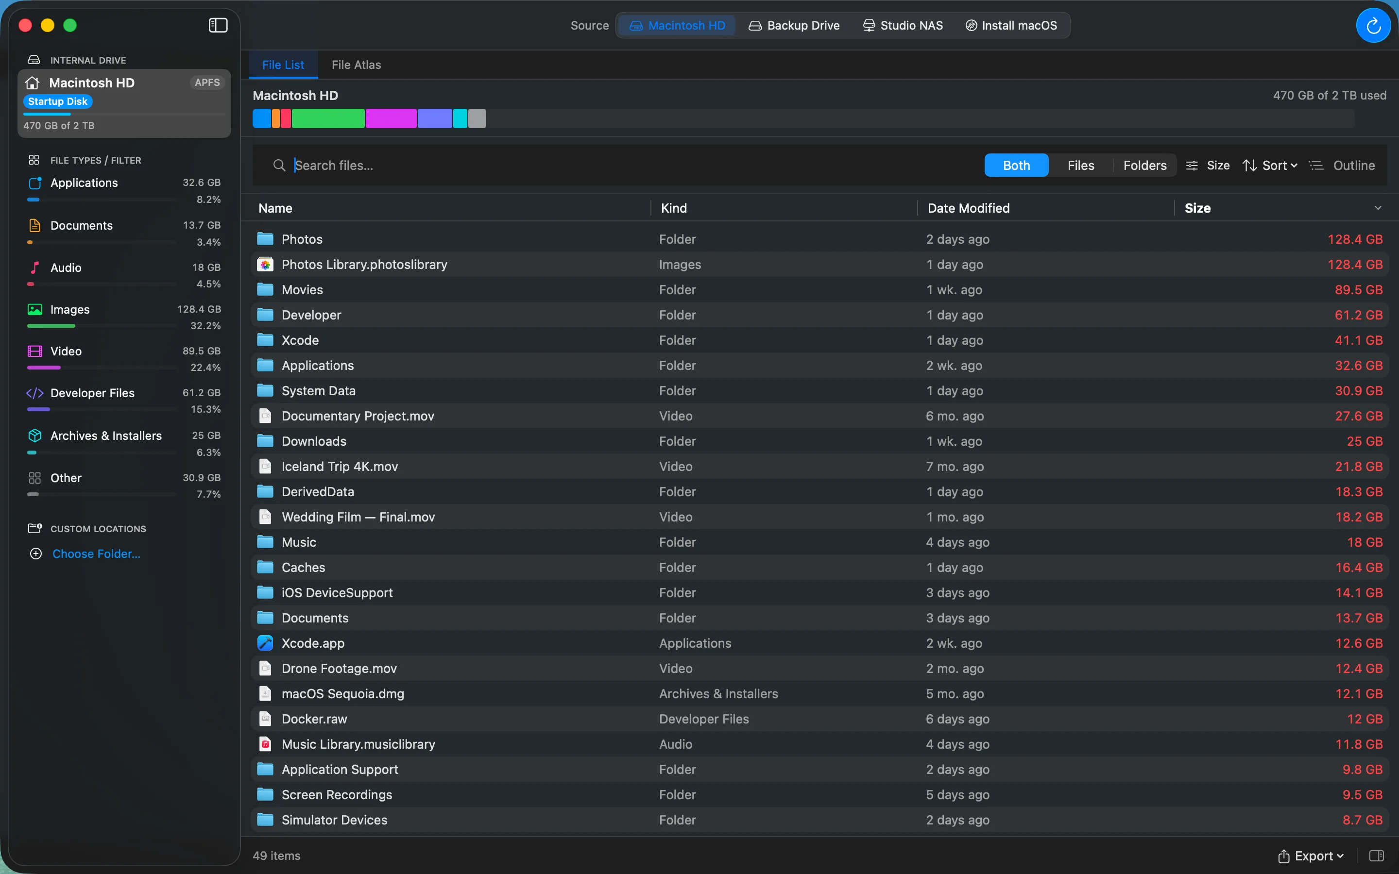Screen dimensions: 1399x874
Task: Click the Outline list icon
Action: pos(1316,165)
